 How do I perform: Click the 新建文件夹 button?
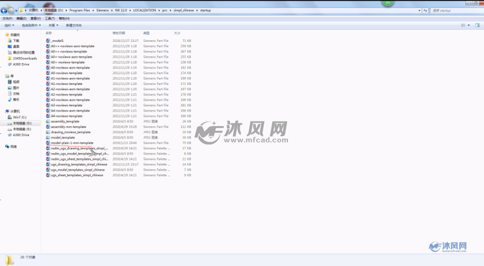74,25
